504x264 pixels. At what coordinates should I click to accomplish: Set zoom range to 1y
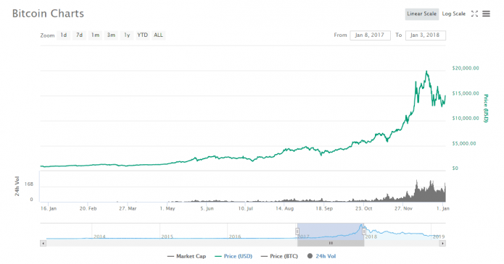[x=127, y=35]
